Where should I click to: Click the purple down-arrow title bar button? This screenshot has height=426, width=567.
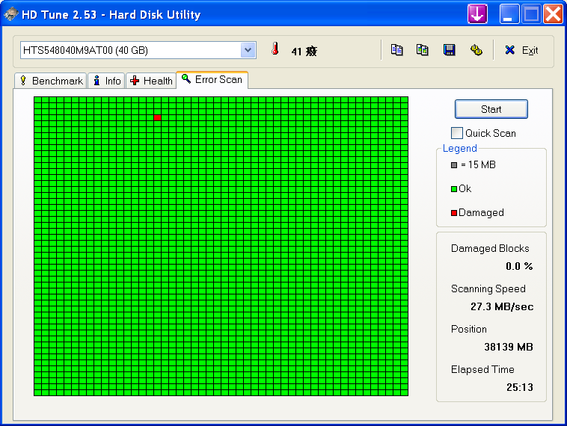(477, 13)
